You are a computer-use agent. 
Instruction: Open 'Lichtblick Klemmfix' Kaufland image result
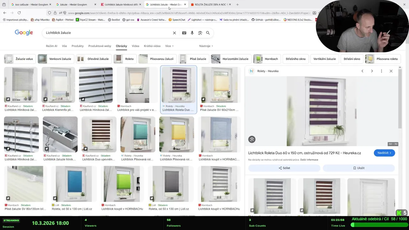[x=58, y=85]
